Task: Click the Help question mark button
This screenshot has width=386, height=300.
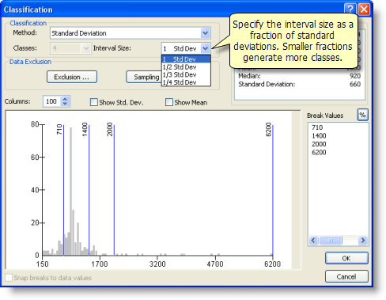Action: 350,9
